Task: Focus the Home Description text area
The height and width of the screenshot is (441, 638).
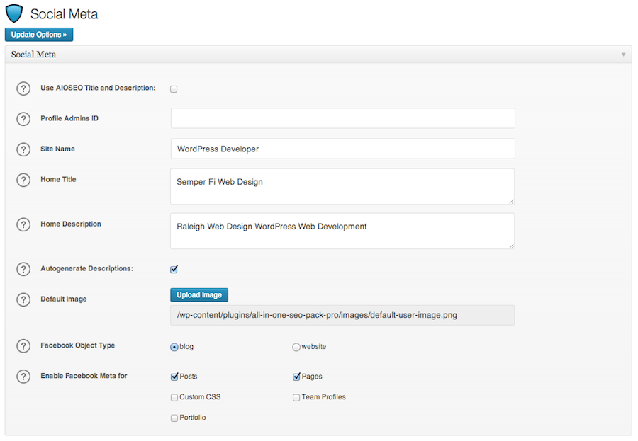Action: (342, 231)
